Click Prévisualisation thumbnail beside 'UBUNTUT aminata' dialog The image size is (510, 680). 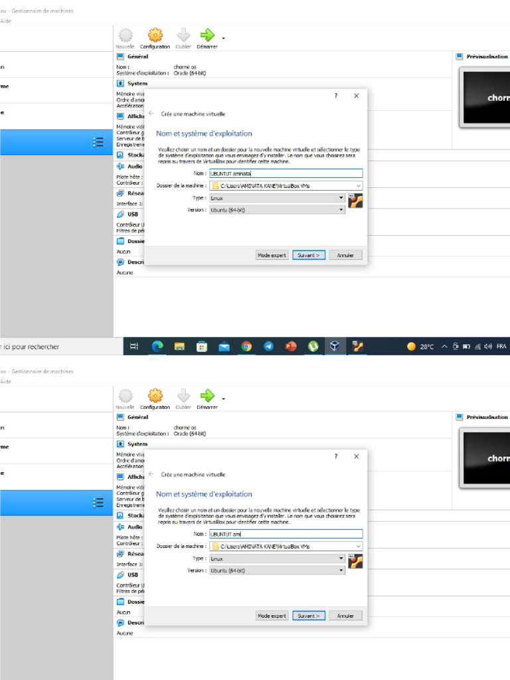click(x=485, y=98)
